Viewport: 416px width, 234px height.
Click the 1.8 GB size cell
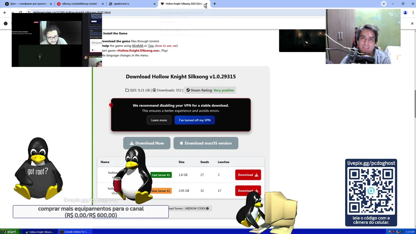pos(183,175)
